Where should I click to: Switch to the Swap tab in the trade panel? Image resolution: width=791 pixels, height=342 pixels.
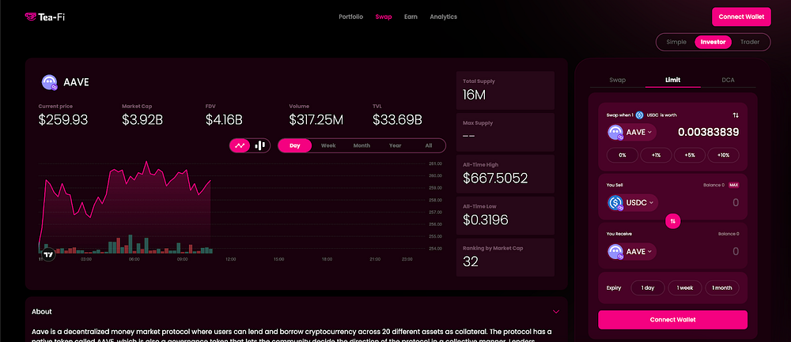click(618, 80)
